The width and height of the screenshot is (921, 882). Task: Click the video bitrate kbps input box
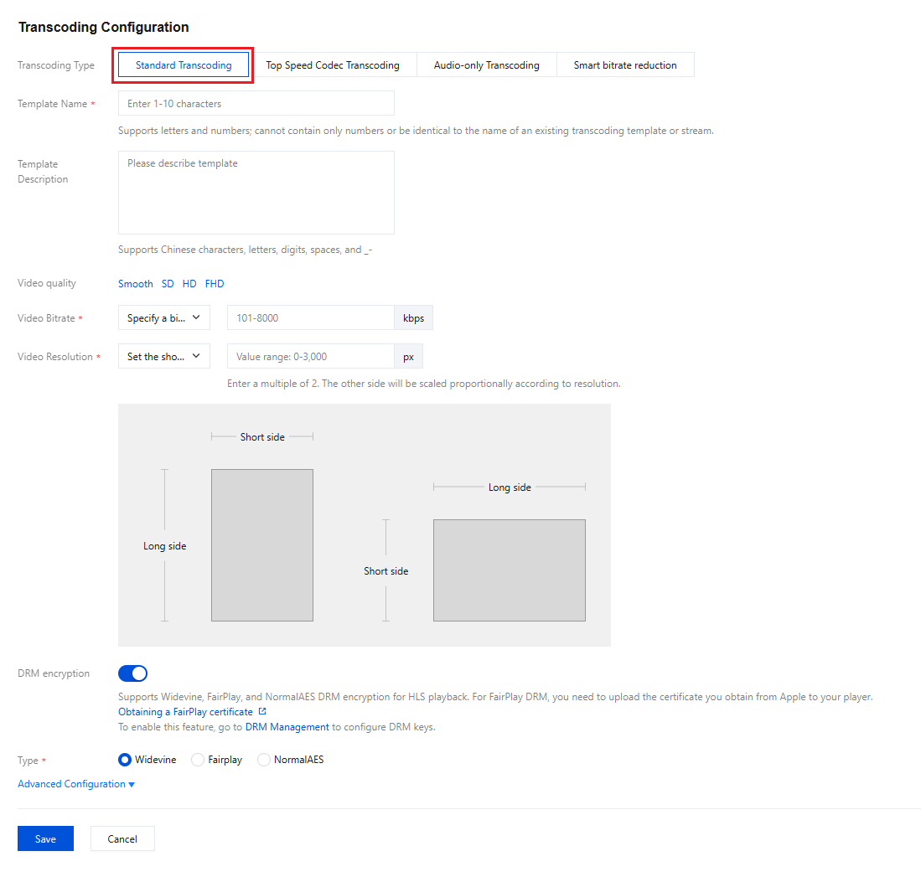[311, 317]
